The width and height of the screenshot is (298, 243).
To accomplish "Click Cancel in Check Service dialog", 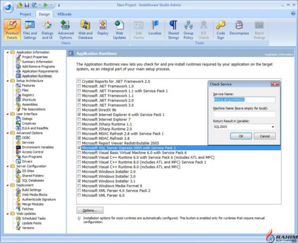I will (x=265, y=136).
